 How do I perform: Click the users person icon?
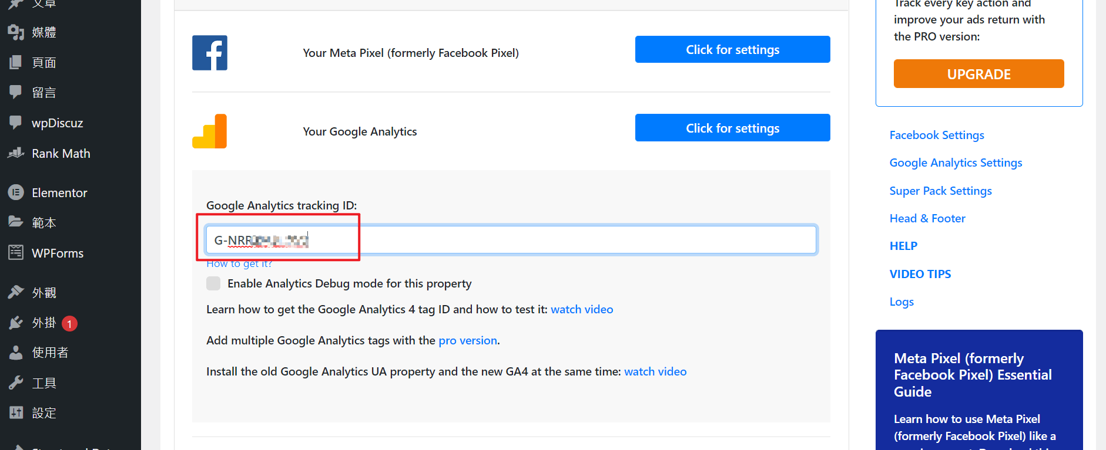pyautogui.click(x=16, y=353)
